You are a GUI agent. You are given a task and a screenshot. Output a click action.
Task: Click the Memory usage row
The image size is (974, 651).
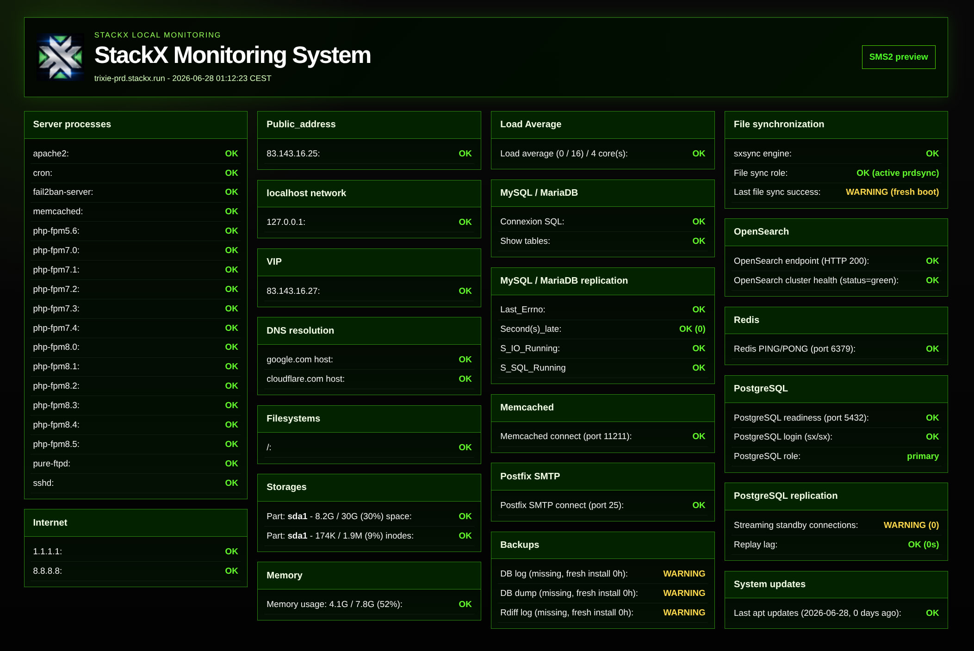point(369,604)
